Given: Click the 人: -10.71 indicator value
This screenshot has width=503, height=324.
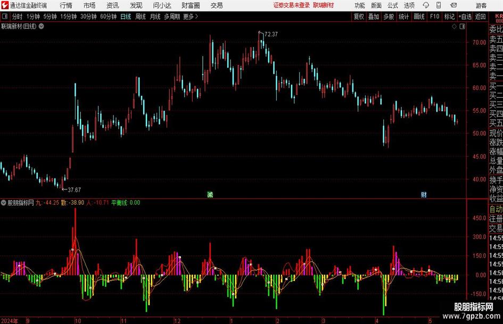Looking at the screenshot, I should click(x=97, y=202).
